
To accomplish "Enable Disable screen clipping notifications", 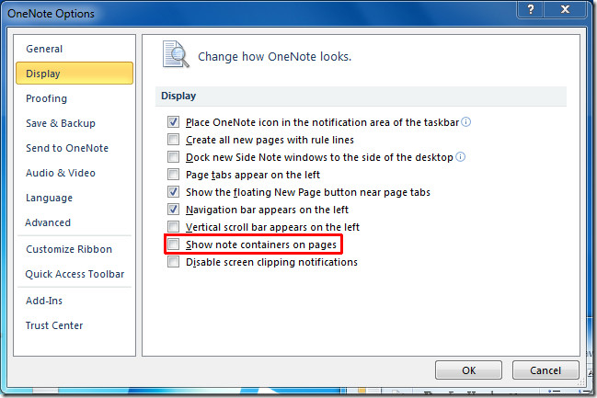I will pos(173,262).
